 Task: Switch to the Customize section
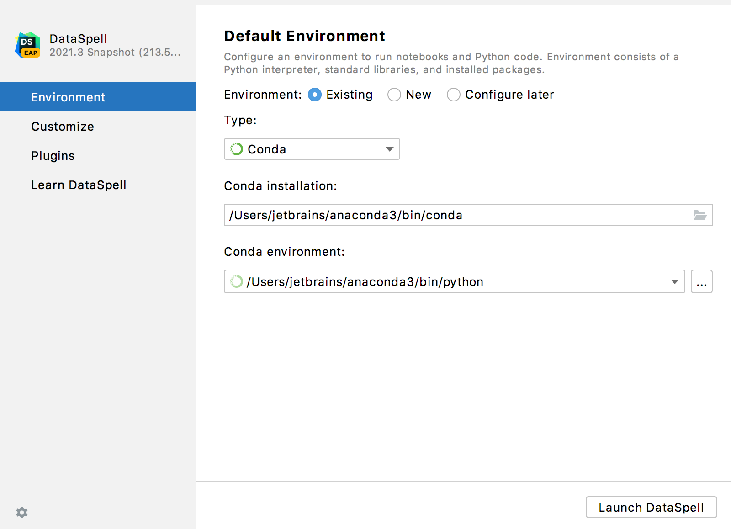click(x=98, y=127)
